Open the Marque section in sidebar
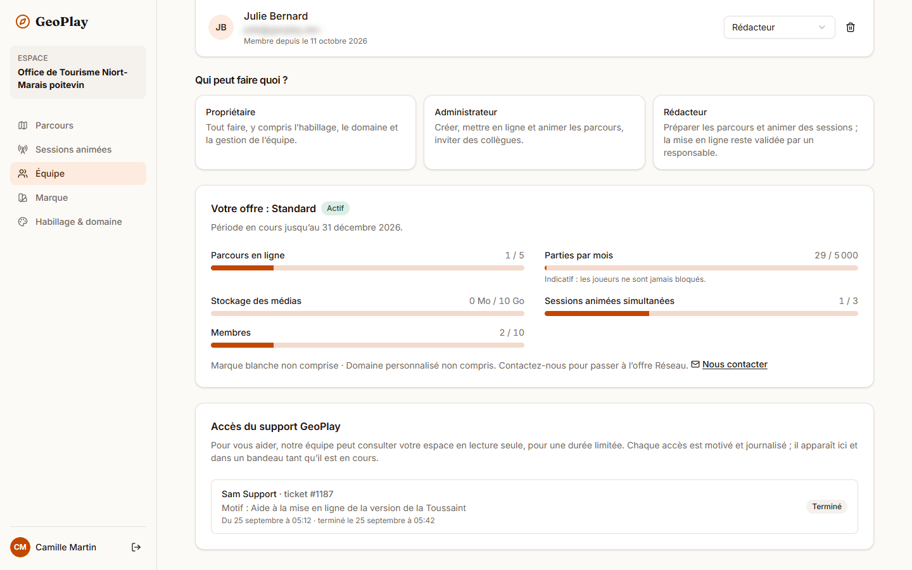Screen dimensions: 912x570 pos(78,198)
